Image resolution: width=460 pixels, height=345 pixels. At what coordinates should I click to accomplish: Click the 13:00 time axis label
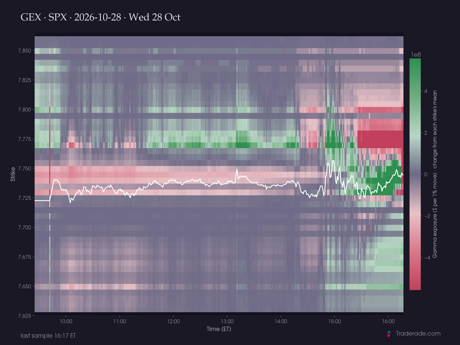tap(227, 321)
